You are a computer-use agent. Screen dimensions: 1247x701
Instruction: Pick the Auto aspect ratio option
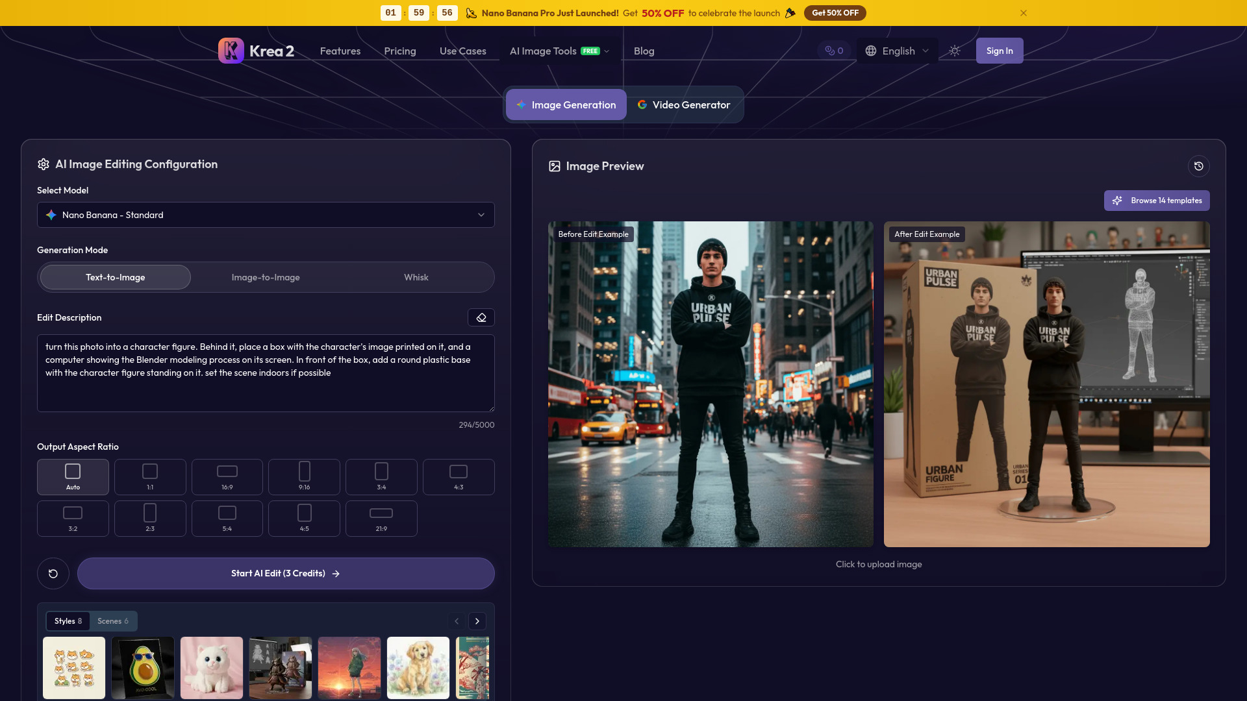tap(73, 477)
